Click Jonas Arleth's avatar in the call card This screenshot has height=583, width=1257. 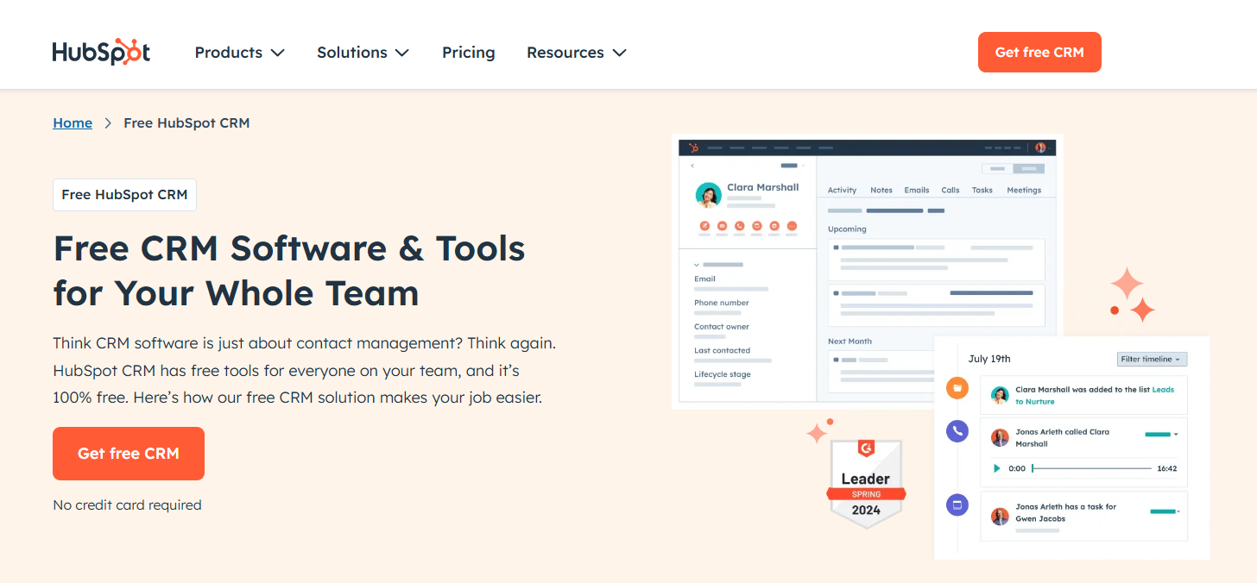coord(1001,437)
